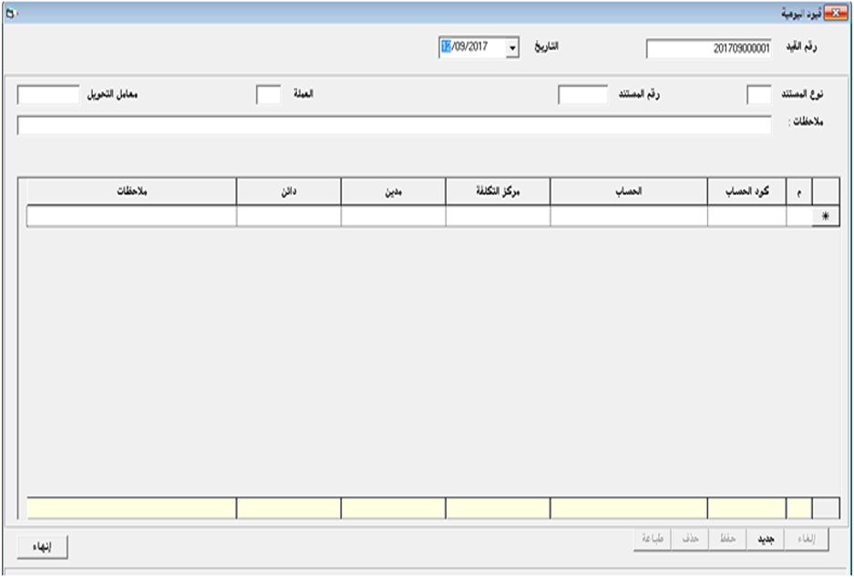Click the empty الحساب cell in first row
This screenshot has height=577, width=854.
coord(629,216)
